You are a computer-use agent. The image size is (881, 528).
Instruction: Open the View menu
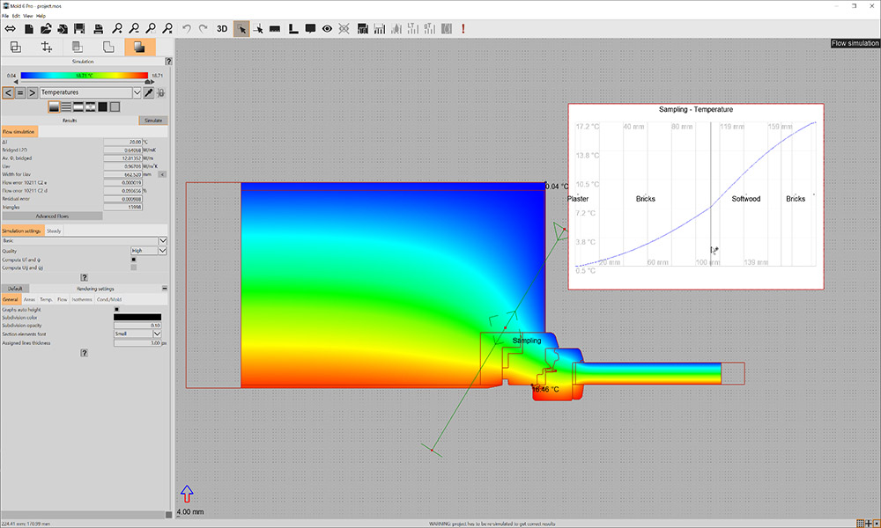point(28,16)
